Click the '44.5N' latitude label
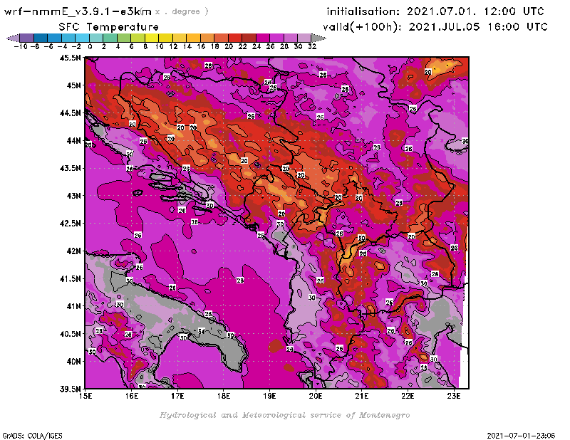Image resolution: width=570 pixels, height=440 pixels. coord(71,113)
